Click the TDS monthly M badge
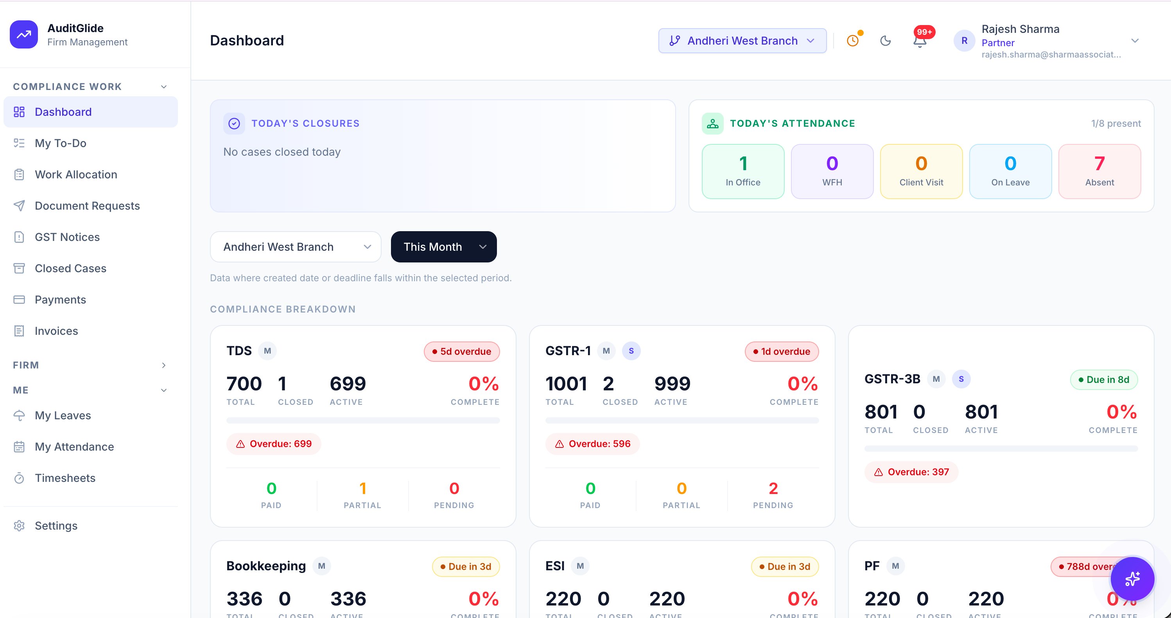The image size is (1171, 618). pyautogui.click(x=267, y=351)
